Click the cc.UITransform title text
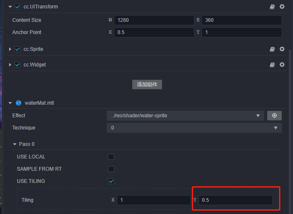 [x=41, y=7]
